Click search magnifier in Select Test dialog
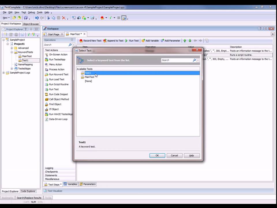Screen dimensions: 277x208 pyautogui.click(x=194, y=60)
